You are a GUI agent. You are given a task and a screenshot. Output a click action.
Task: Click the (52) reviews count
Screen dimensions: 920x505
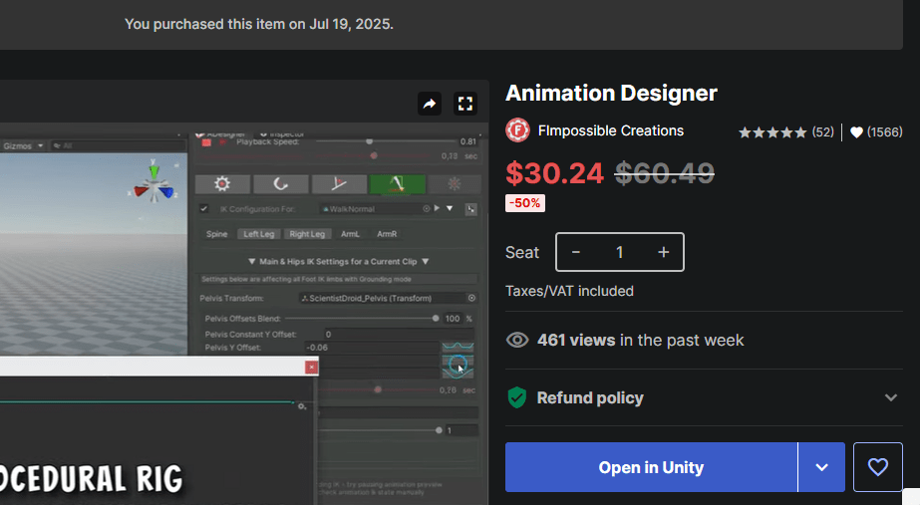coord(822,132)
